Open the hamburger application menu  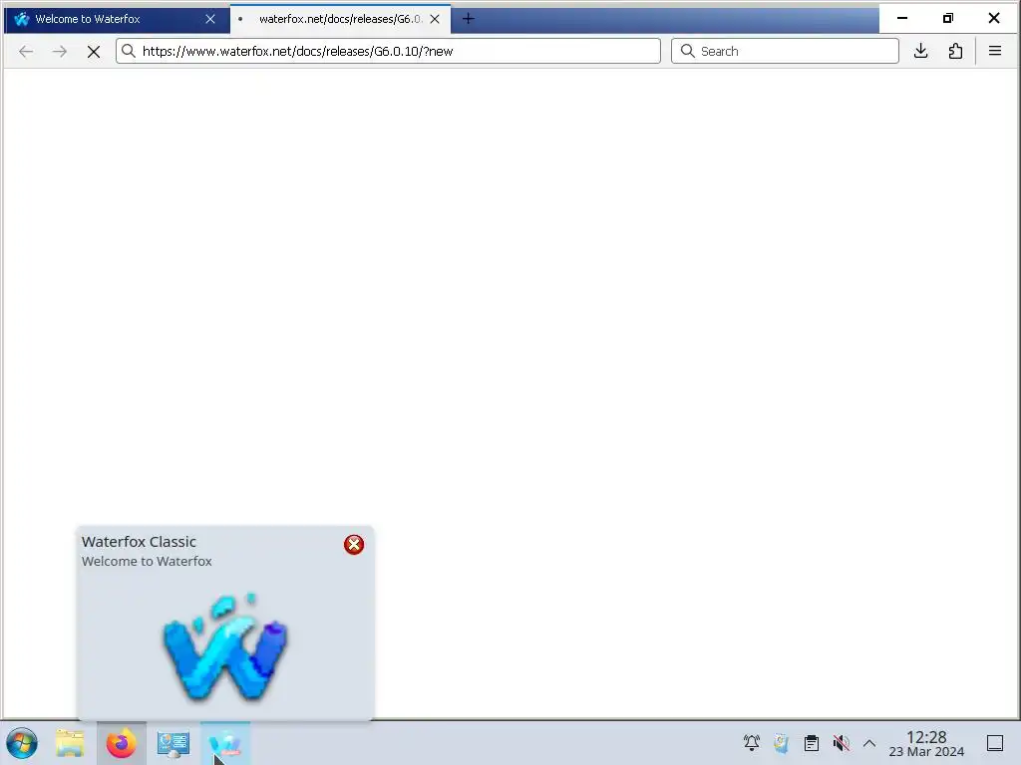995,51
